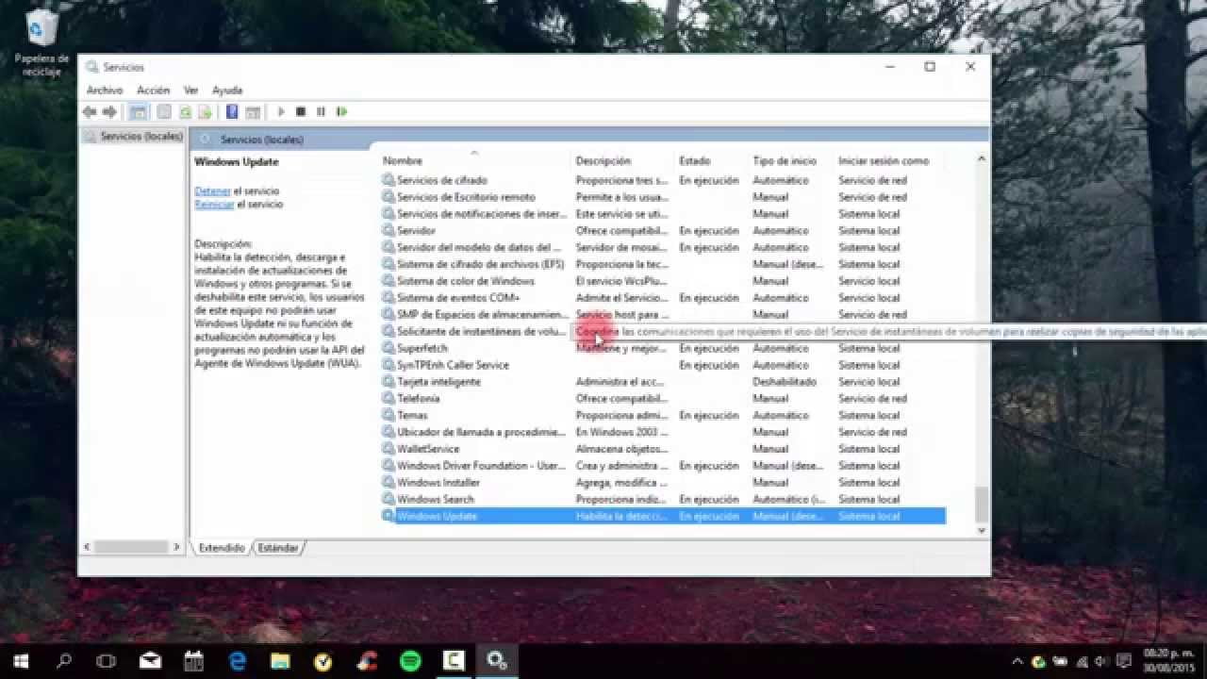Select the highlighted Windows Update service

pyautogui.click(x=663, y=516)
